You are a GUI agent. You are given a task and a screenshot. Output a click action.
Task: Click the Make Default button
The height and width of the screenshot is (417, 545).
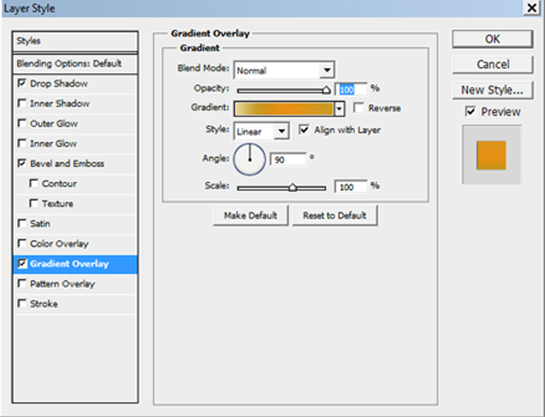[251, 215]
